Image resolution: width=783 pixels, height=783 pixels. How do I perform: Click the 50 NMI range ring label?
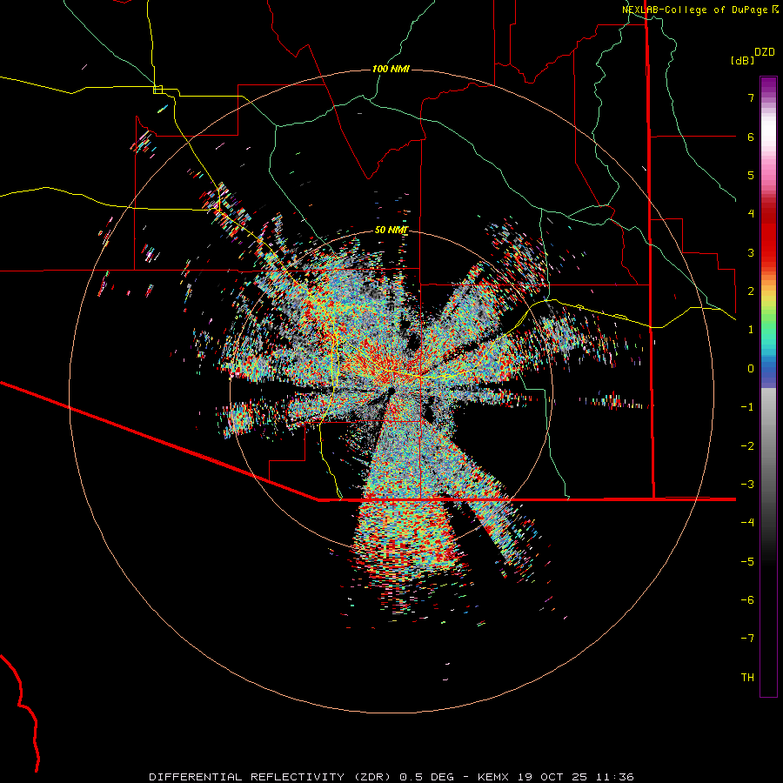(391, 230)
